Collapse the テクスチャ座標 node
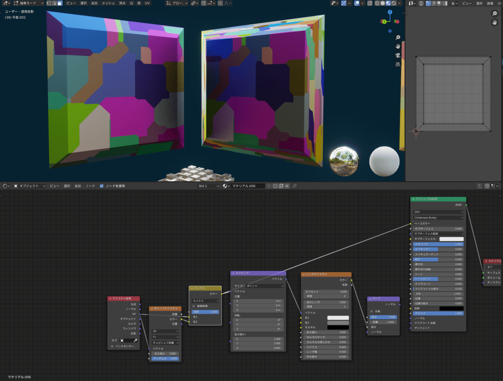 pos(110,299)
